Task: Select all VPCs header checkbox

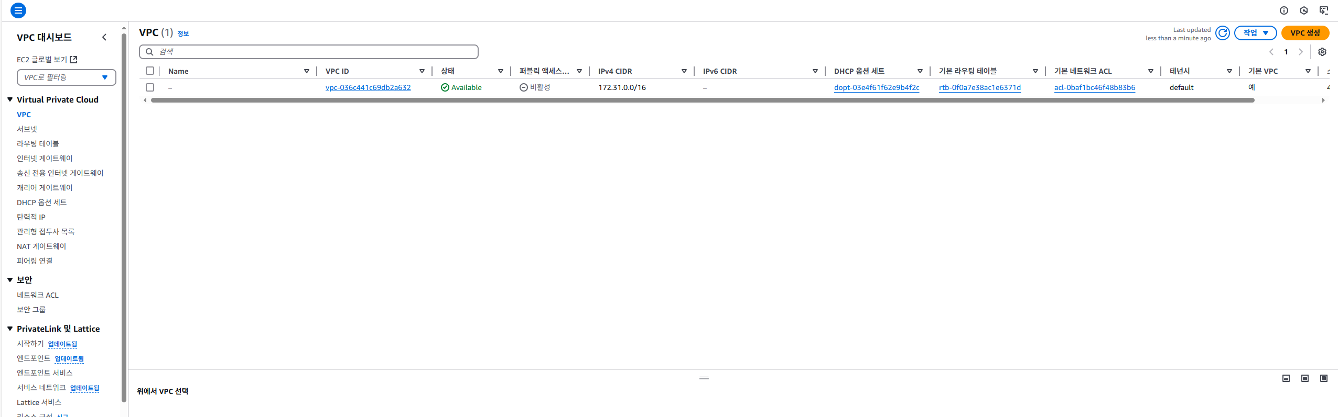Action: 150,71
